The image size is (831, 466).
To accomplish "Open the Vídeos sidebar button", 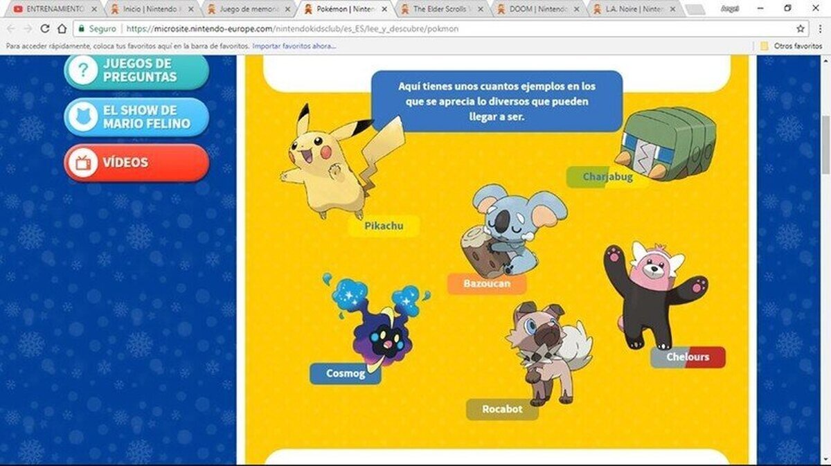I will pos(136,163).
